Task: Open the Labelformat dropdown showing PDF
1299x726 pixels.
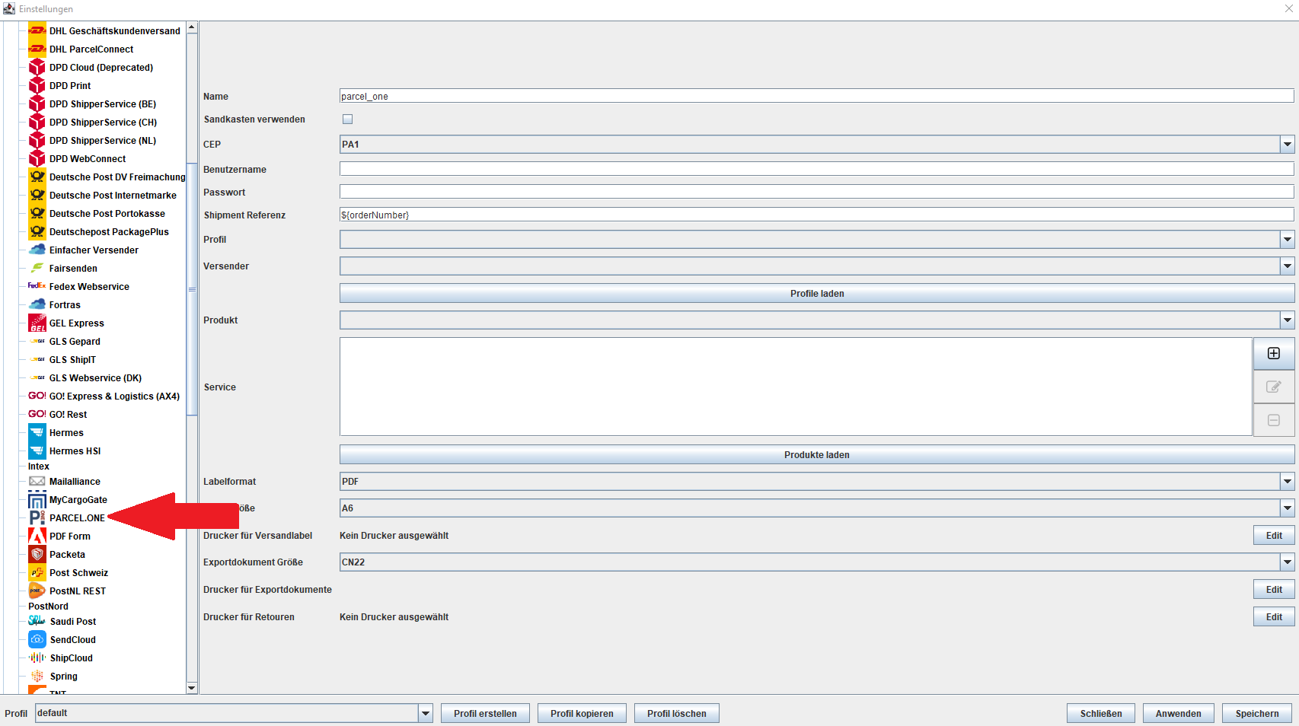Action: click(817, 482)
